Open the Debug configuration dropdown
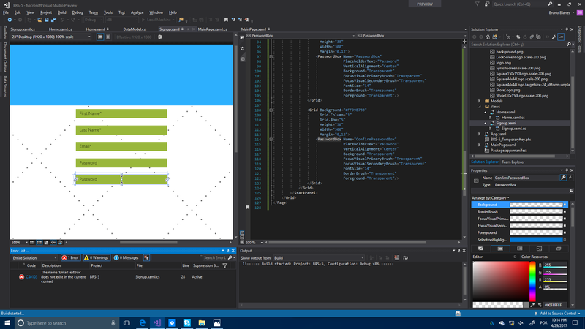This screenshot has height=329, width=585. click(x=94, y=20)
